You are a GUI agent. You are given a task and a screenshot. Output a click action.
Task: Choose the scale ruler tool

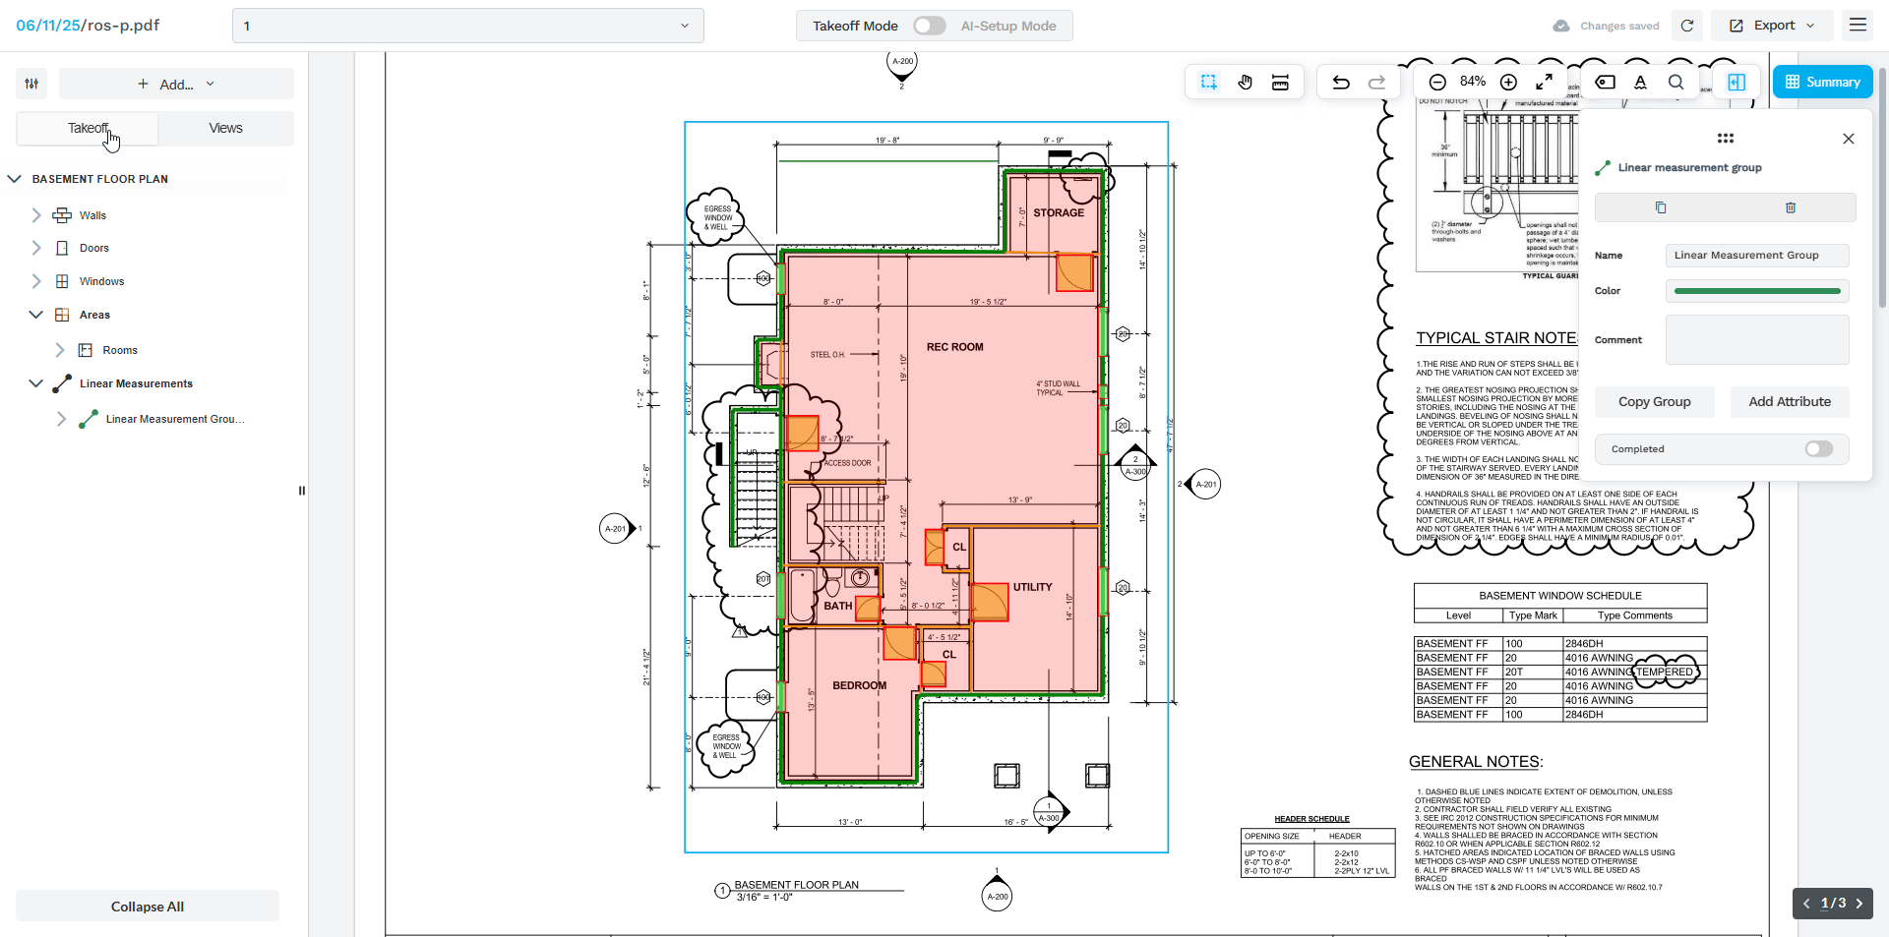click(x=1280, y=83)
